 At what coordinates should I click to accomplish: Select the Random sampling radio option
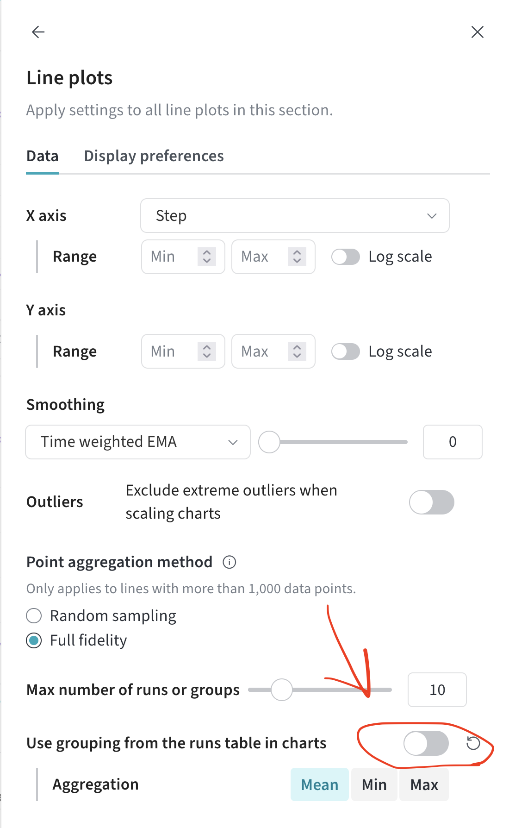click(34, 616)
